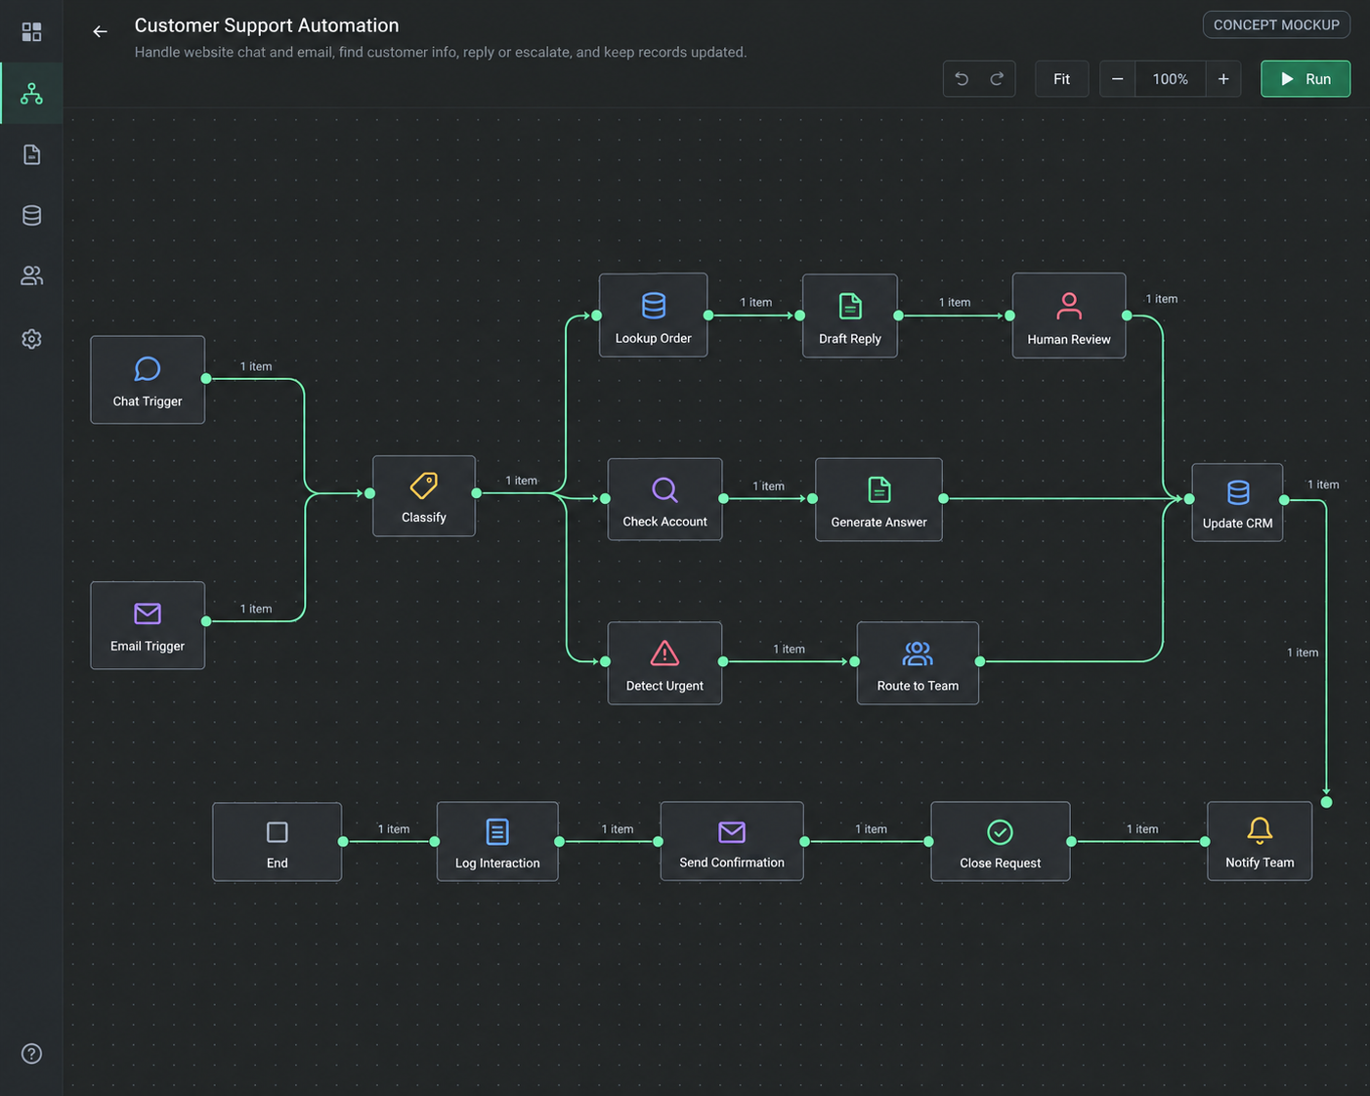
Task: Select the workflow tree icon in sidebar
Action: [x=31, y=94]
